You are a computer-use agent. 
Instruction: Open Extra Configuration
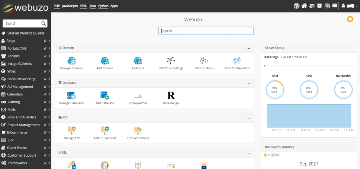237,61
